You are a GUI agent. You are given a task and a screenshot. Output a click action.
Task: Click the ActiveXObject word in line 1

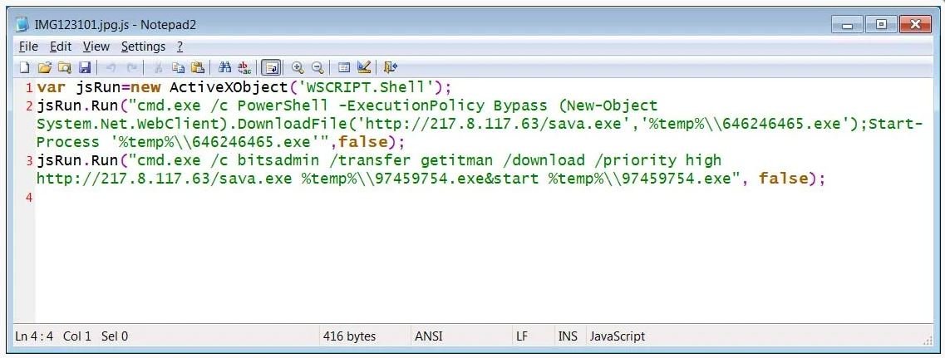pyautogui.click(x=230, y=87)
